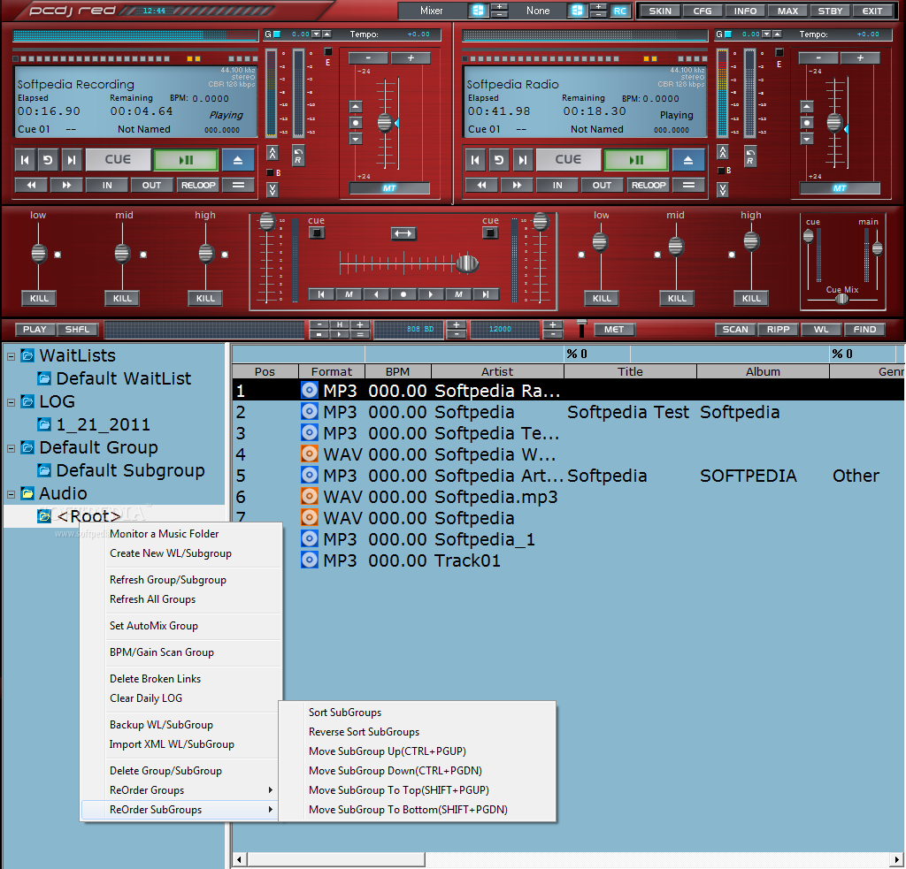Click right deck equals menu button
Viewport: 906px width, 869px height.
tap(688, 185)
